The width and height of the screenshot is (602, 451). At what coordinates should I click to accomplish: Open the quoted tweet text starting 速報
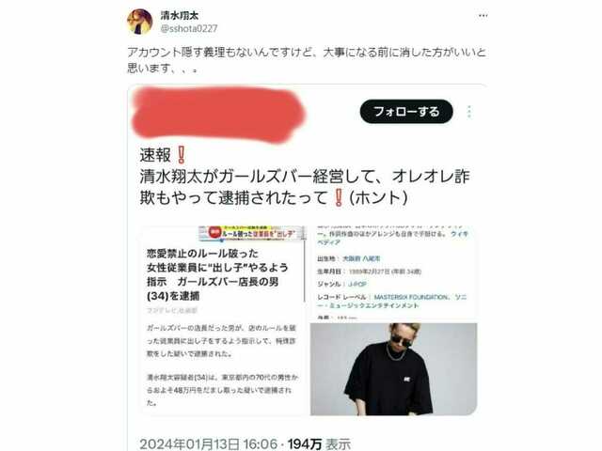click(305, 177)
